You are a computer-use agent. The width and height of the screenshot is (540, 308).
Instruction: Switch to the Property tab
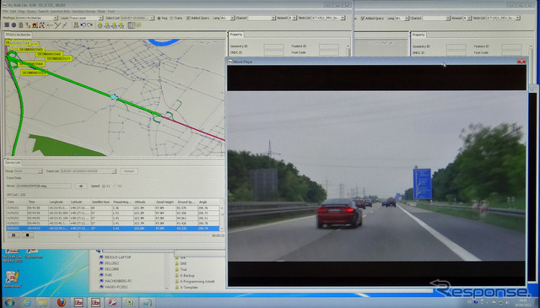[x=236, y=35]
